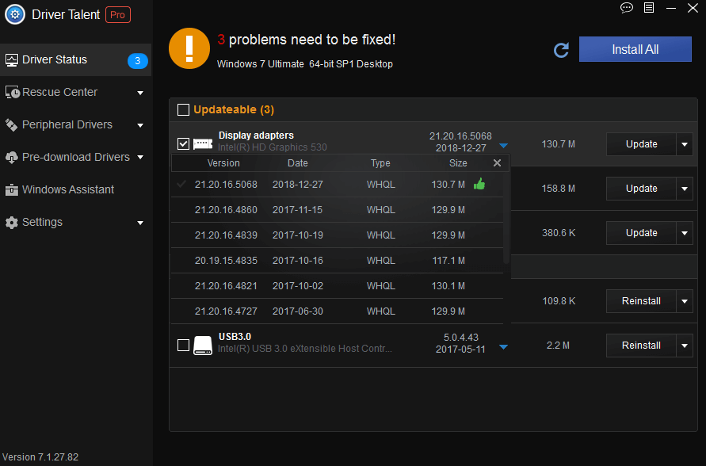Expand the Settings menu arrow
This screenshot has height=466, width=706.
tap(140, 223)
